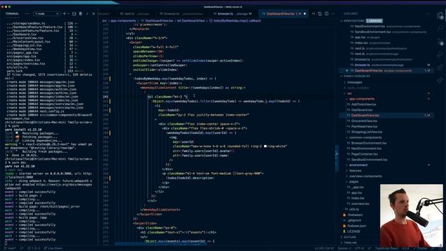Image resolution: width=446 pixels, height=251 pixels.
Task: Collapse the app-components folder
Action: pyautogui.click(x=360, y=99)
